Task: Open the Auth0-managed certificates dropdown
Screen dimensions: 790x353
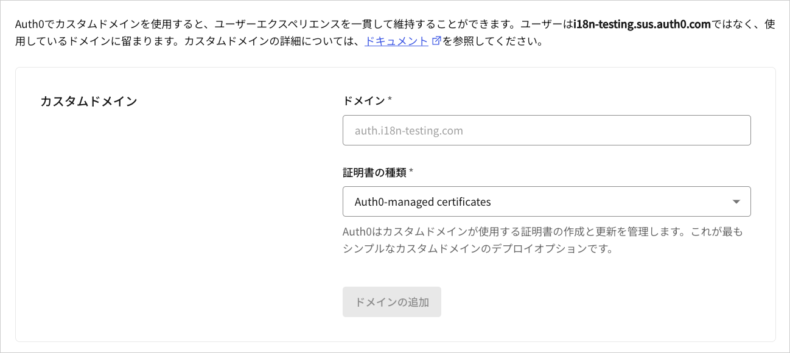Action: (547, 201)
